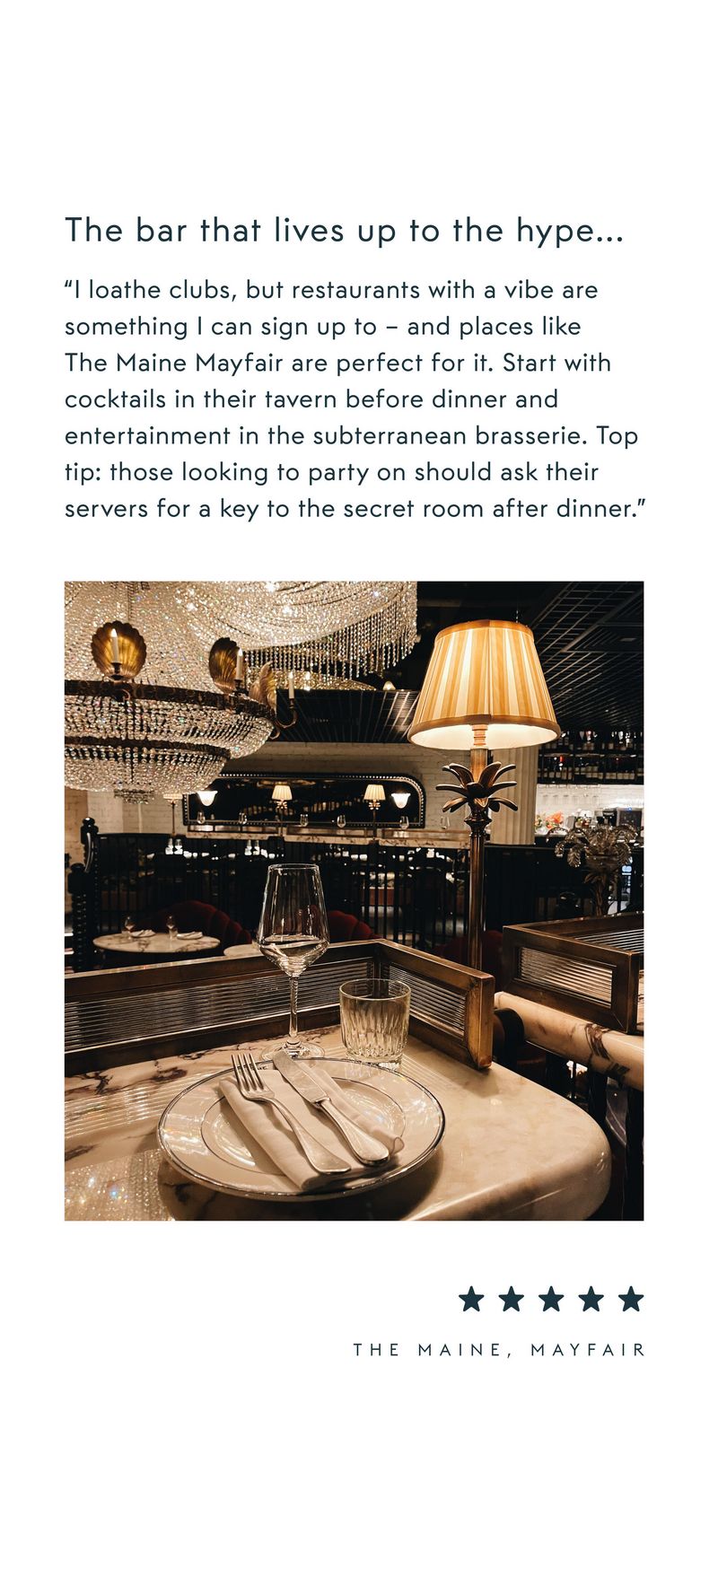Select the second rating star
The image size is (718, 1577).
(x=512, y=1298)
